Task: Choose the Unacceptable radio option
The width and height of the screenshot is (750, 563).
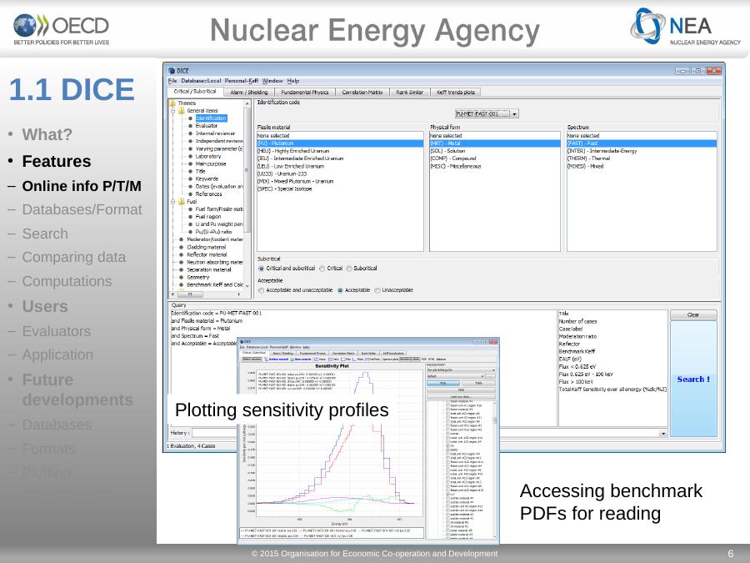Action: (378, 290)
